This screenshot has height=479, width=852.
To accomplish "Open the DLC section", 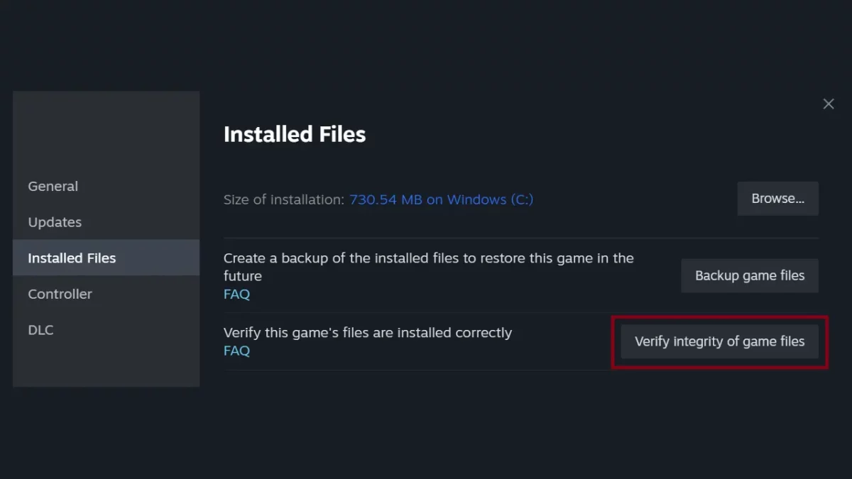I will [x=40, y=330].
